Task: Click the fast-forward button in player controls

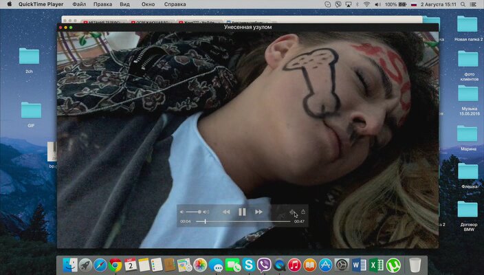Action: 258,212
